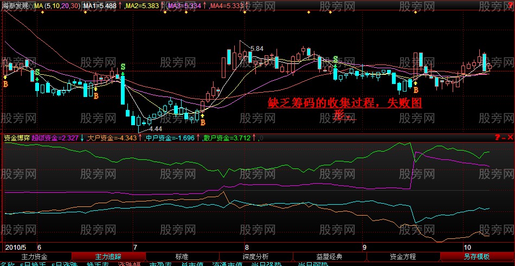The width and height of the screenshot is (515, 266).
Task: Click the 2010/5 date label on the time axis
Action: [x=15, y=247]
